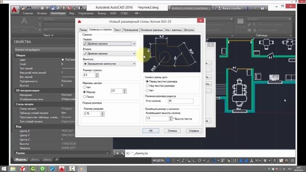The image size is (306, 172).
Task: Click the workspace switching gear icon
Action: coord(265,161)
